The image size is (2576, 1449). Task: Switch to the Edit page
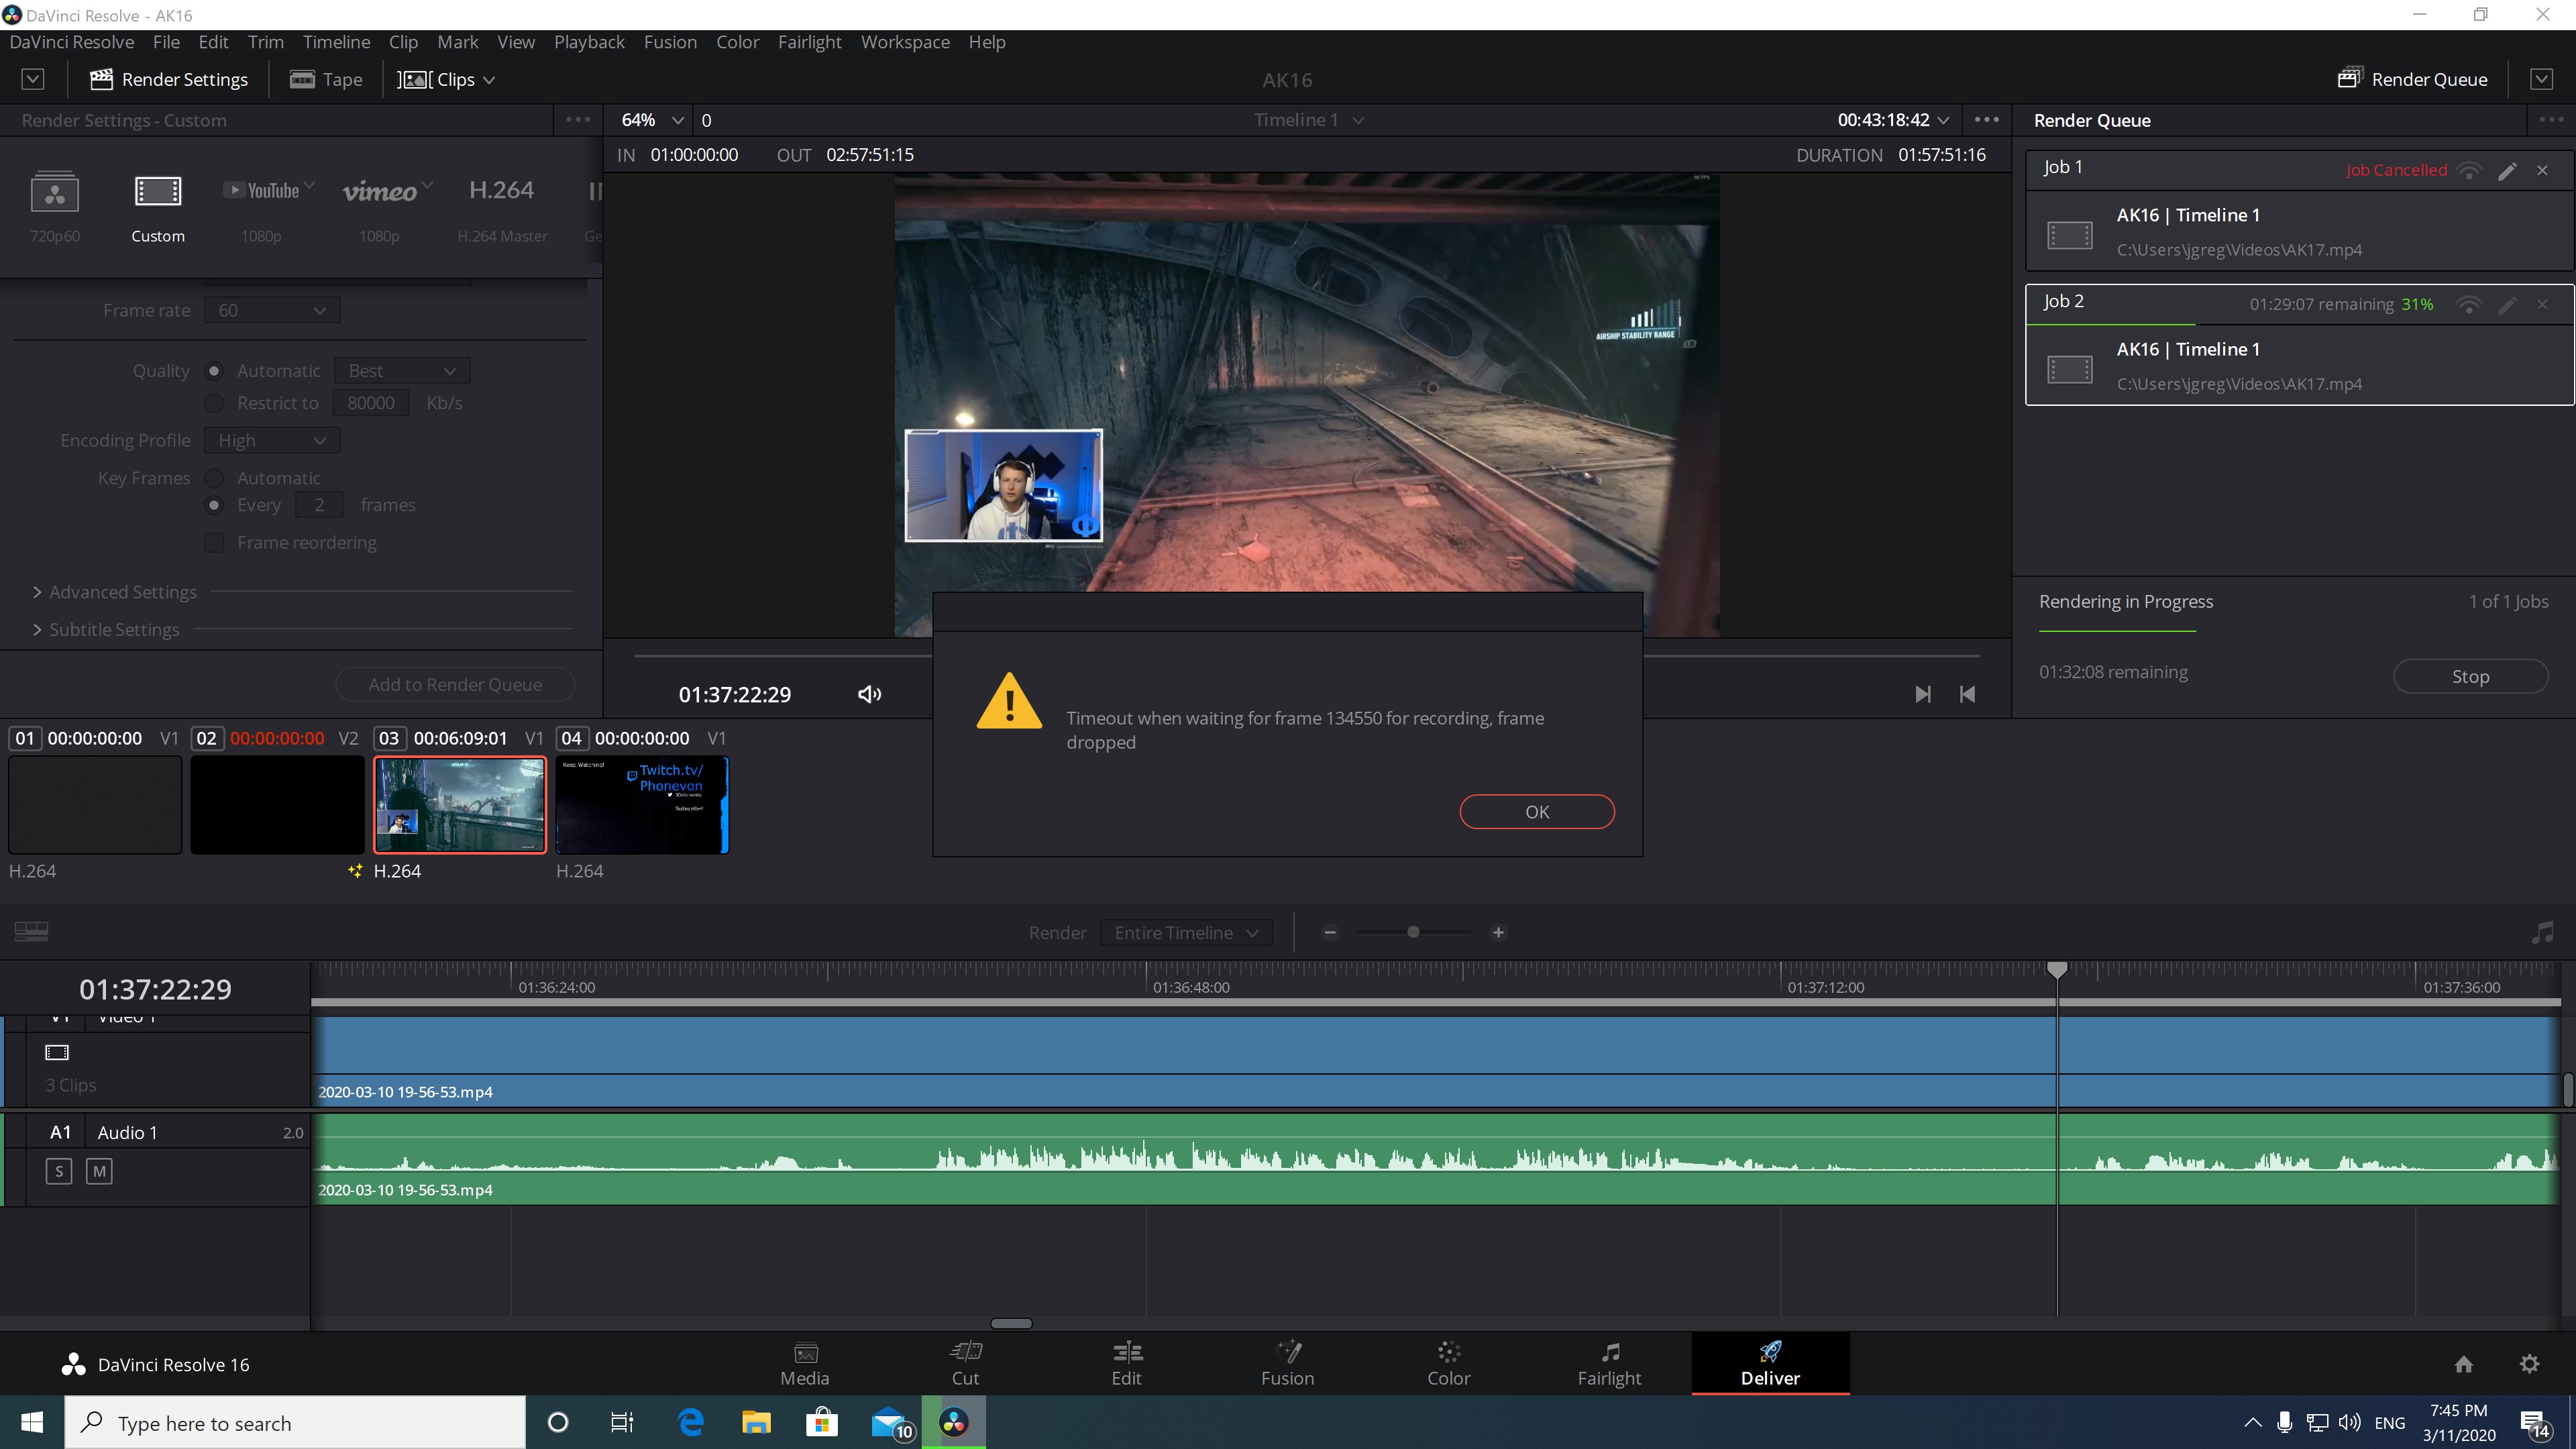[1127, 1364]
